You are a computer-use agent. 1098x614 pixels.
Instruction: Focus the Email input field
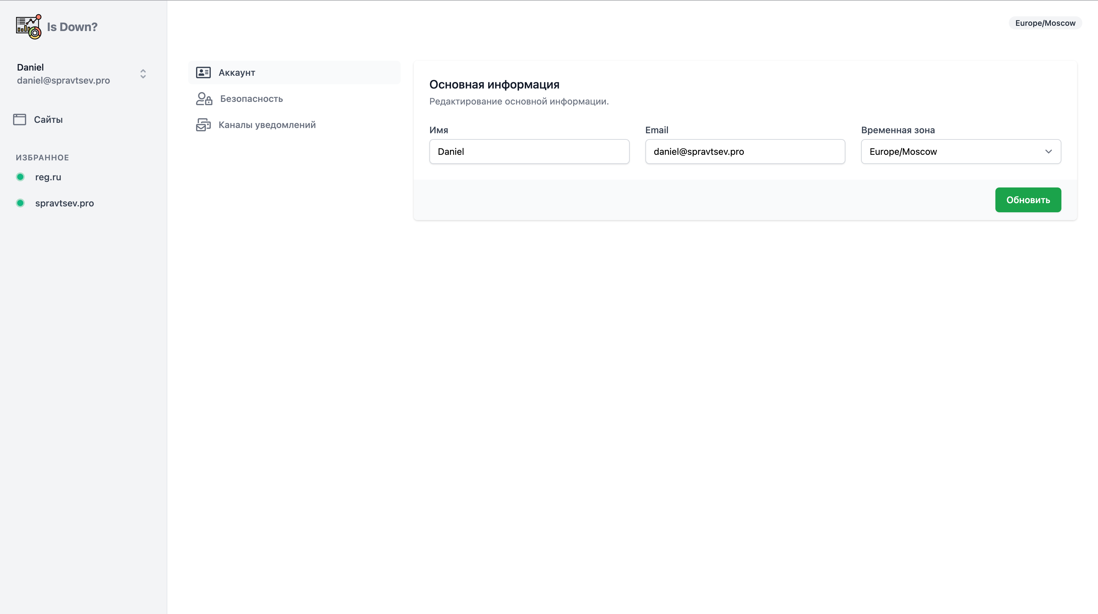point(745,152)
